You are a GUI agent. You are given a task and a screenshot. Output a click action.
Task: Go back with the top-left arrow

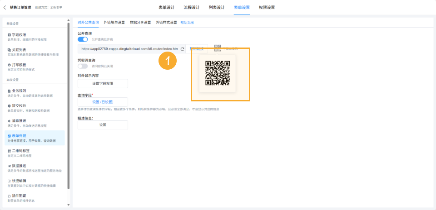(5, 8)
